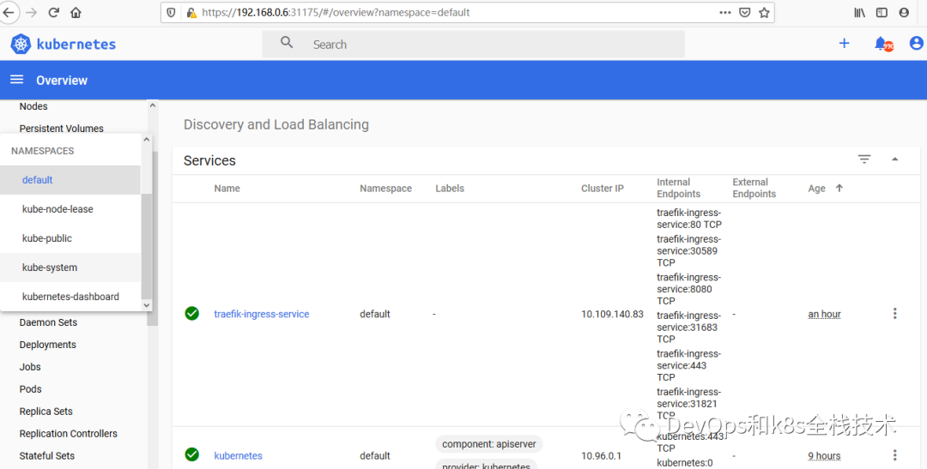This screenshot has width=927, height=469.
Task: Go to browser home page
Action: point(76,12)
